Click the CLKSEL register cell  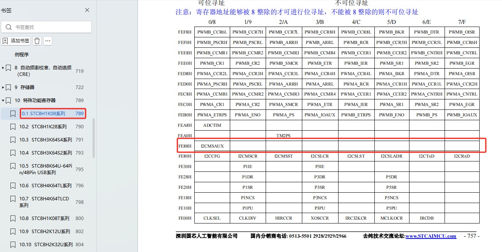click(x=212, y=218)
